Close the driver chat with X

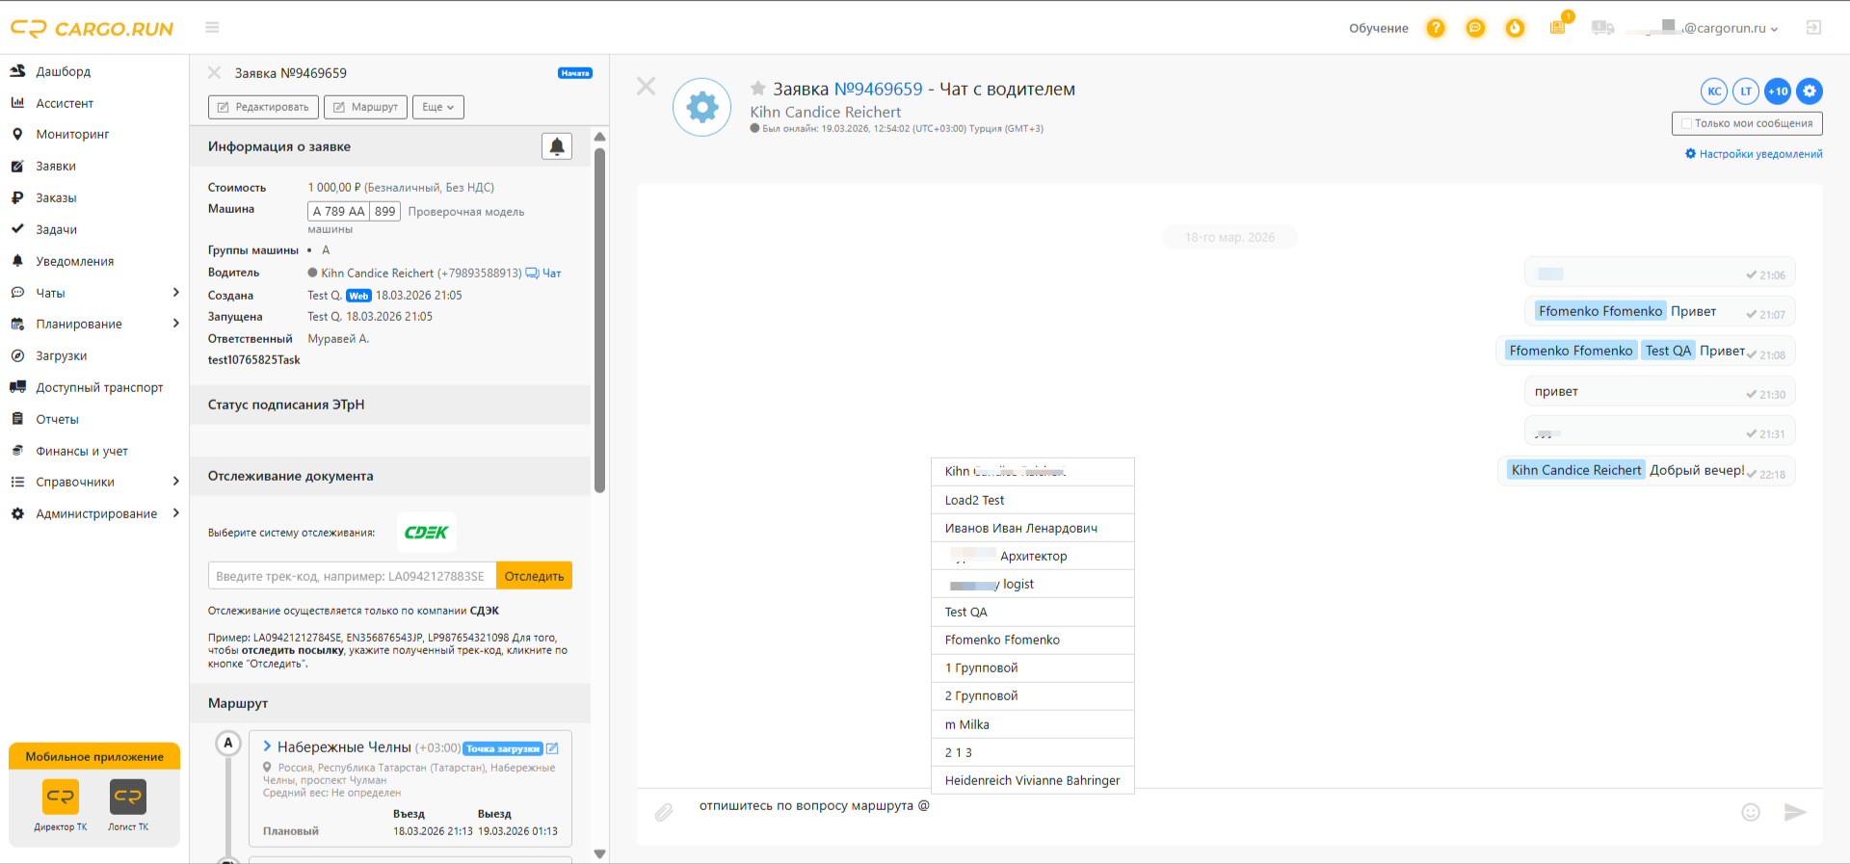(x=647, y=87)
